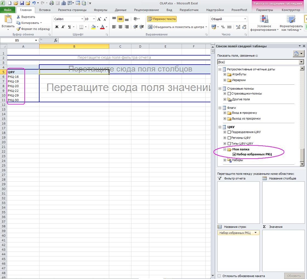Align text to the top of the cell
Image resolution: width=307 pixels, height=279 pixels.
(114, 19)
